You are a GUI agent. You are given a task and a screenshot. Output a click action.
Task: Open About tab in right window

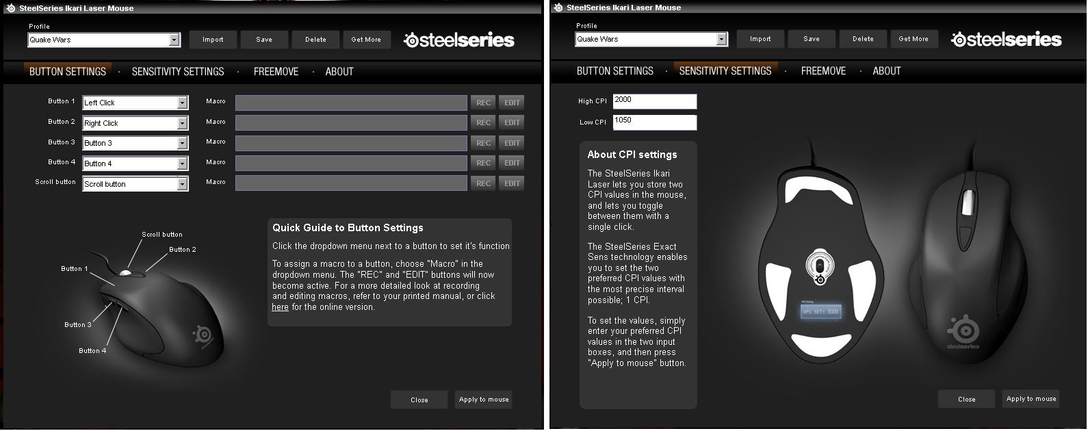(887, 70)
